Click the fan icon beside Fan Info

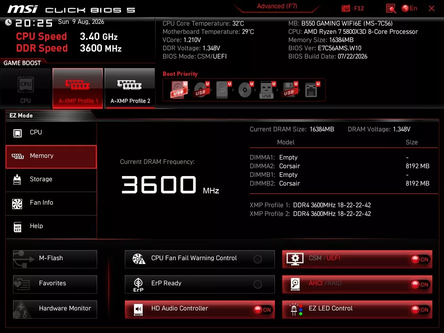(17, 204)
